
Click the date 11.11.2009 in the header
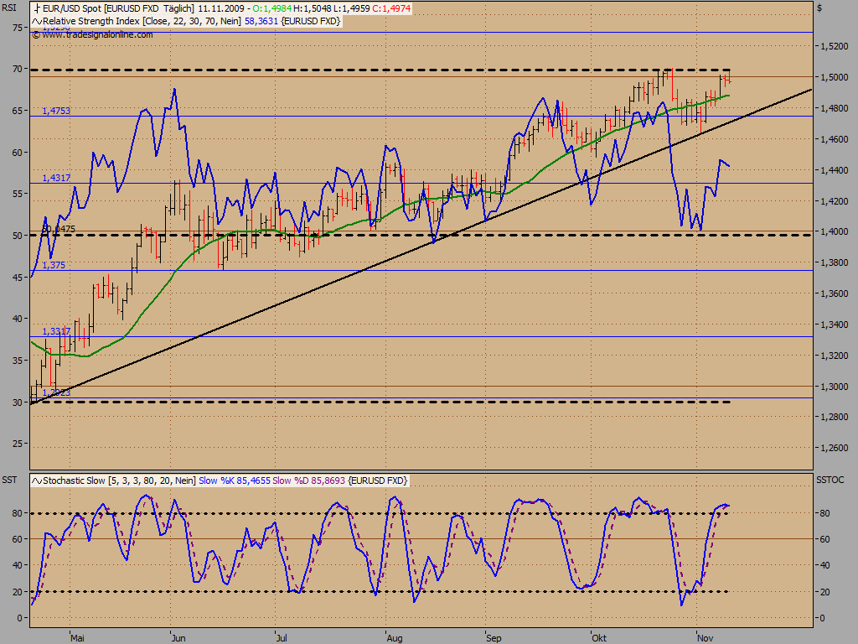click(x=221, y=8)
